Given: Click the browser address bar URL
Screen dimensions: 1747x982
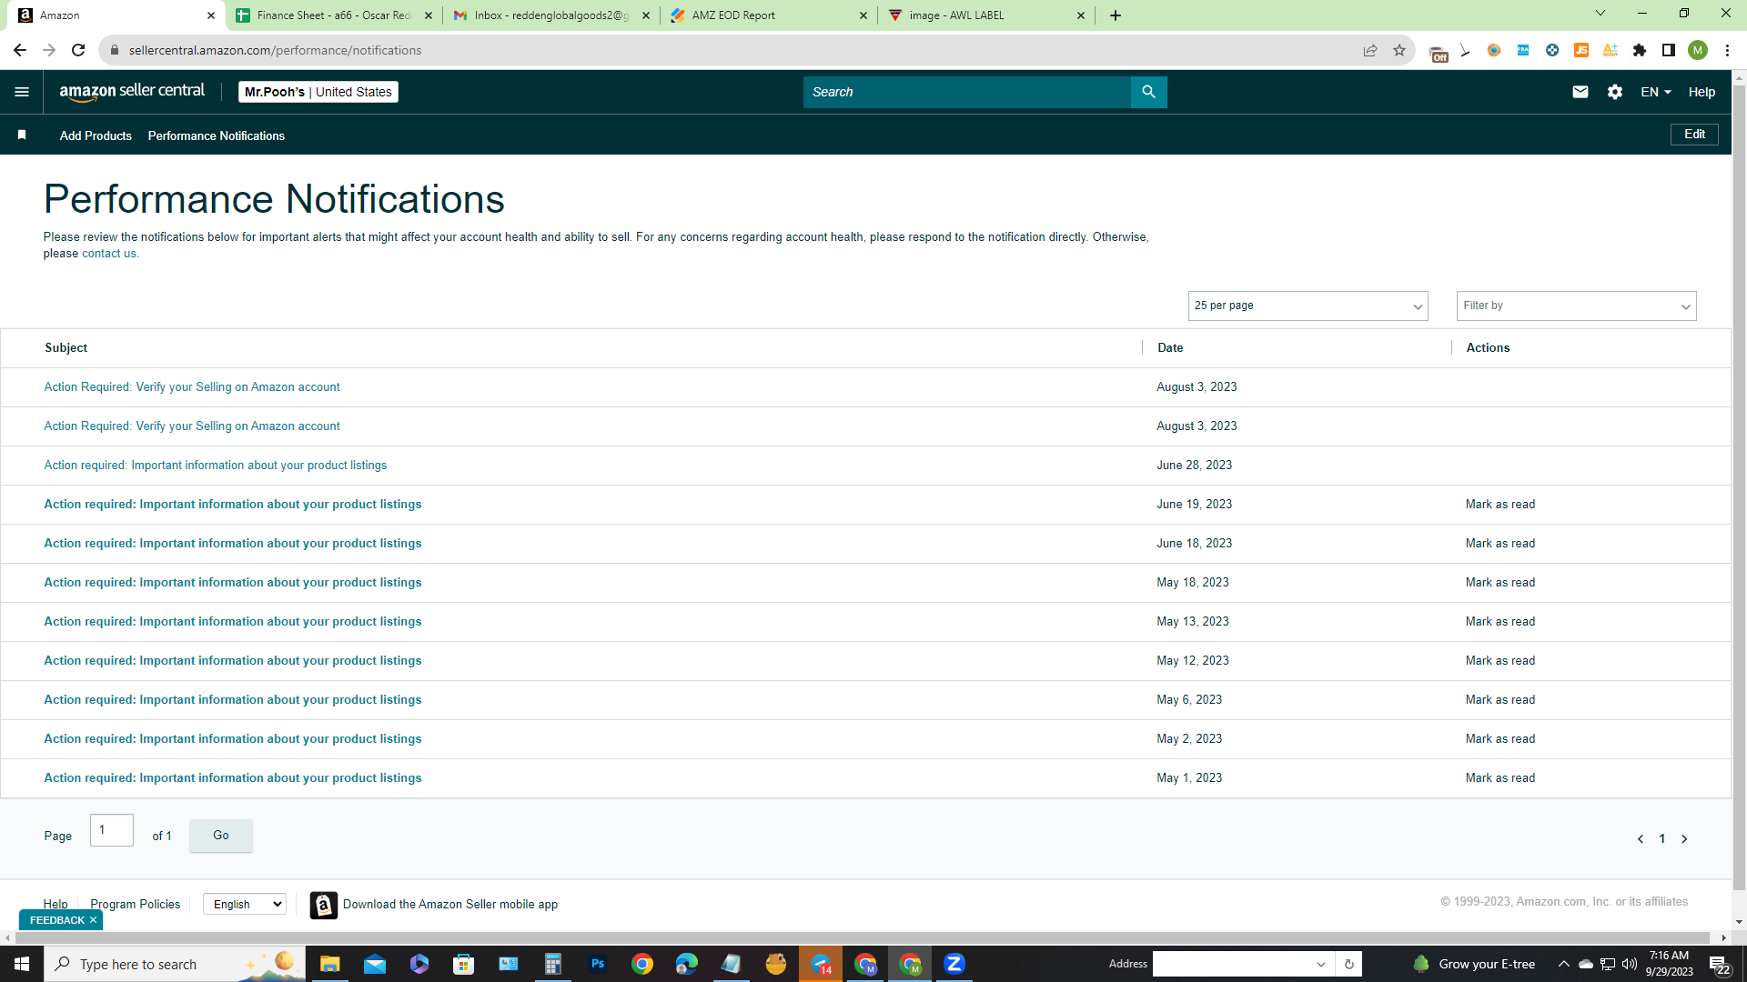Looking at the screenshot, I should click(x=275, y=50).
